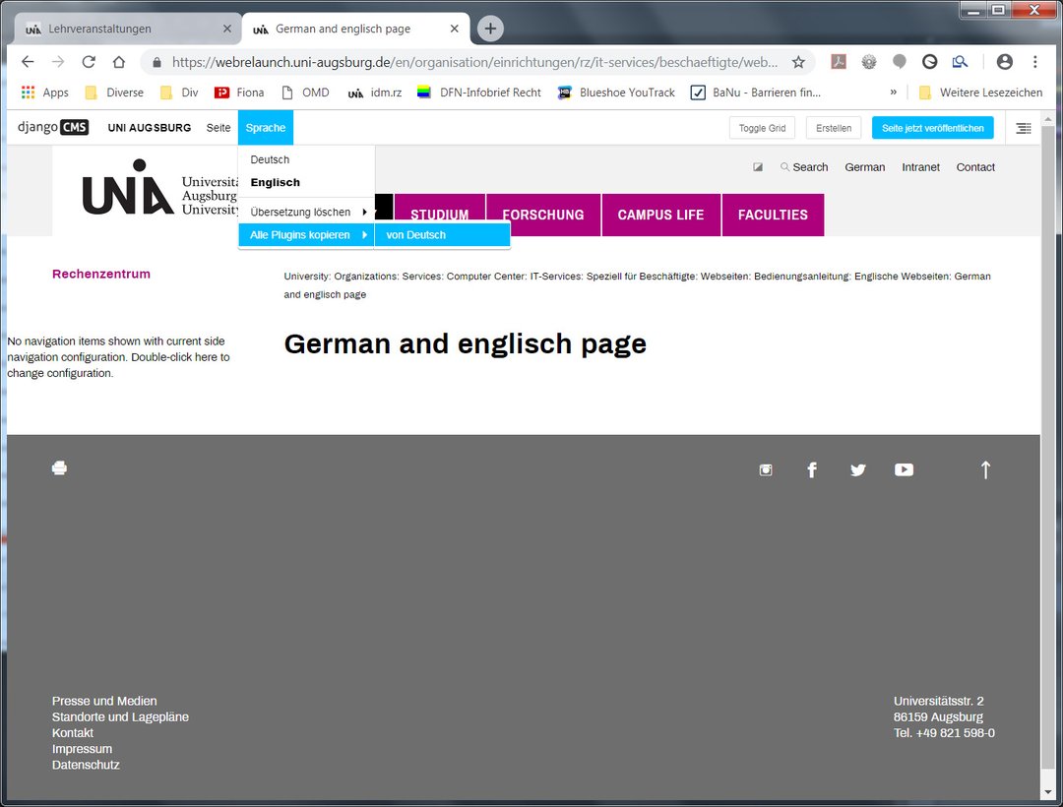This screenshot has width=1063, height=807.
Task: Open the Rechenzentrum sidebar link
Action: (101, 274)
